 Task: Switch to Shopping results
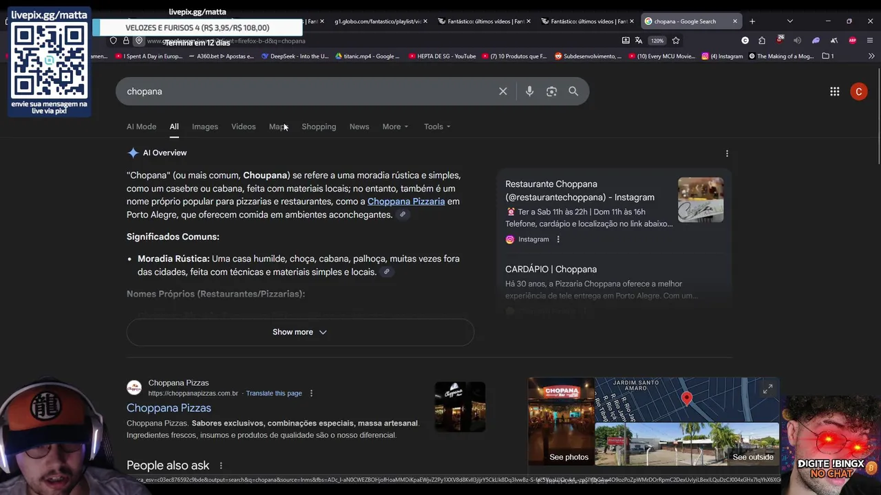[319, 126]
